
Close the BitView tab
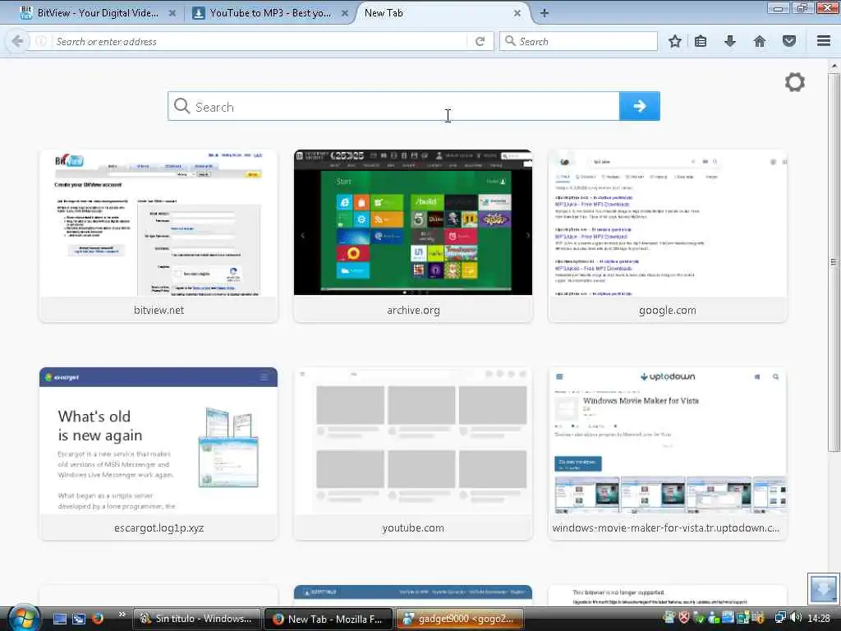(172, 13)
